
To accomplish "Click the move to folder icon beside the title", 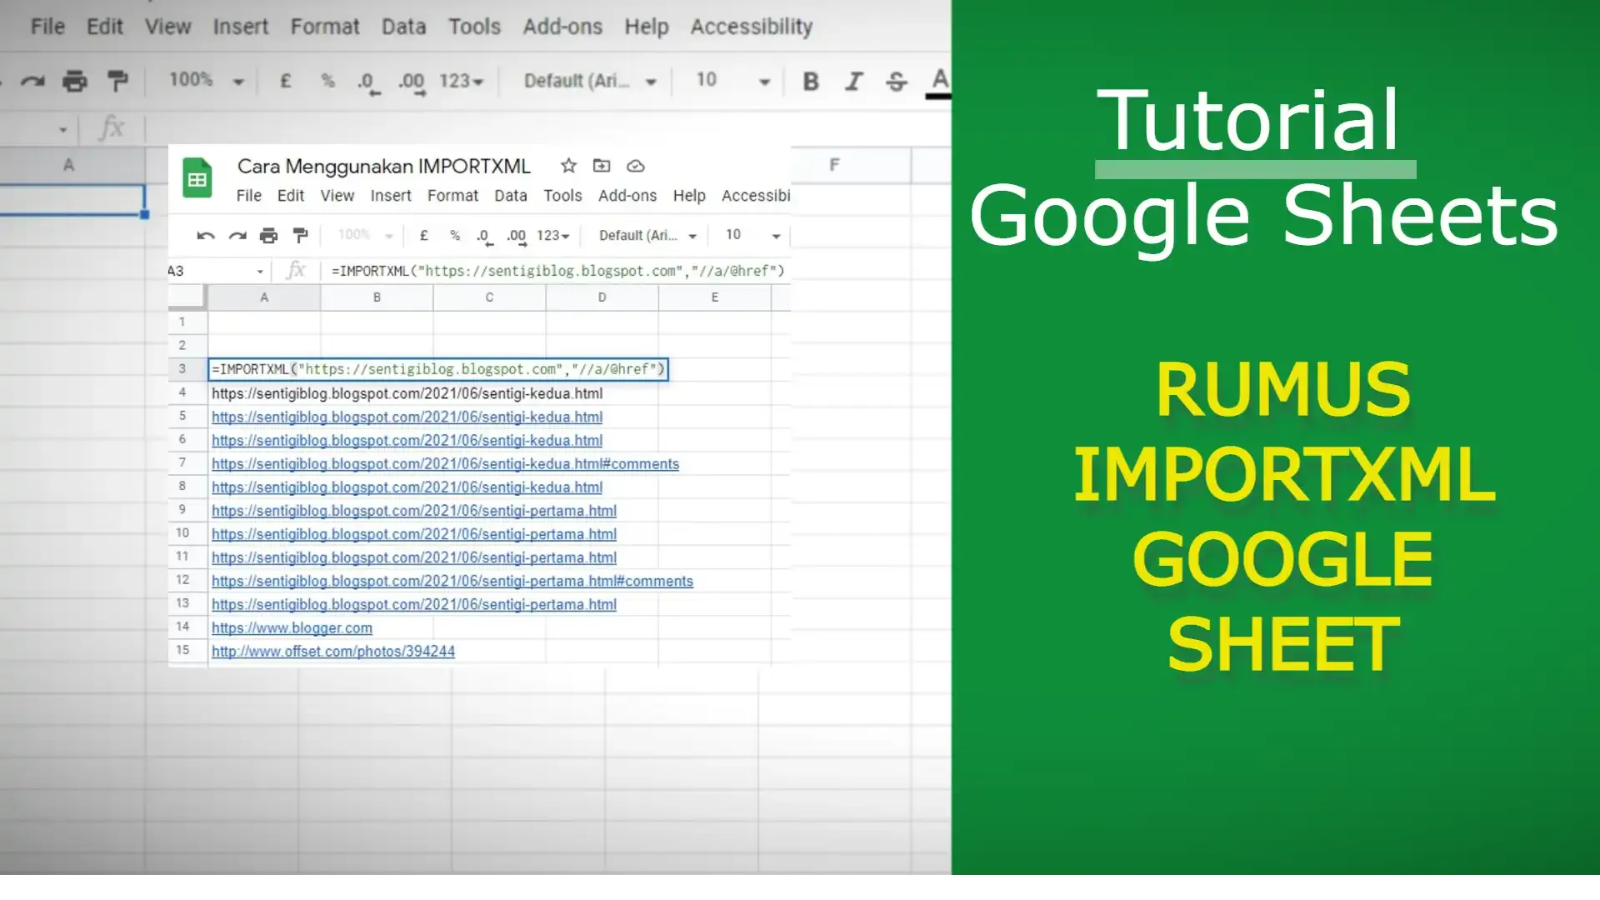I will pyautogui.click(x=602, y=166).
